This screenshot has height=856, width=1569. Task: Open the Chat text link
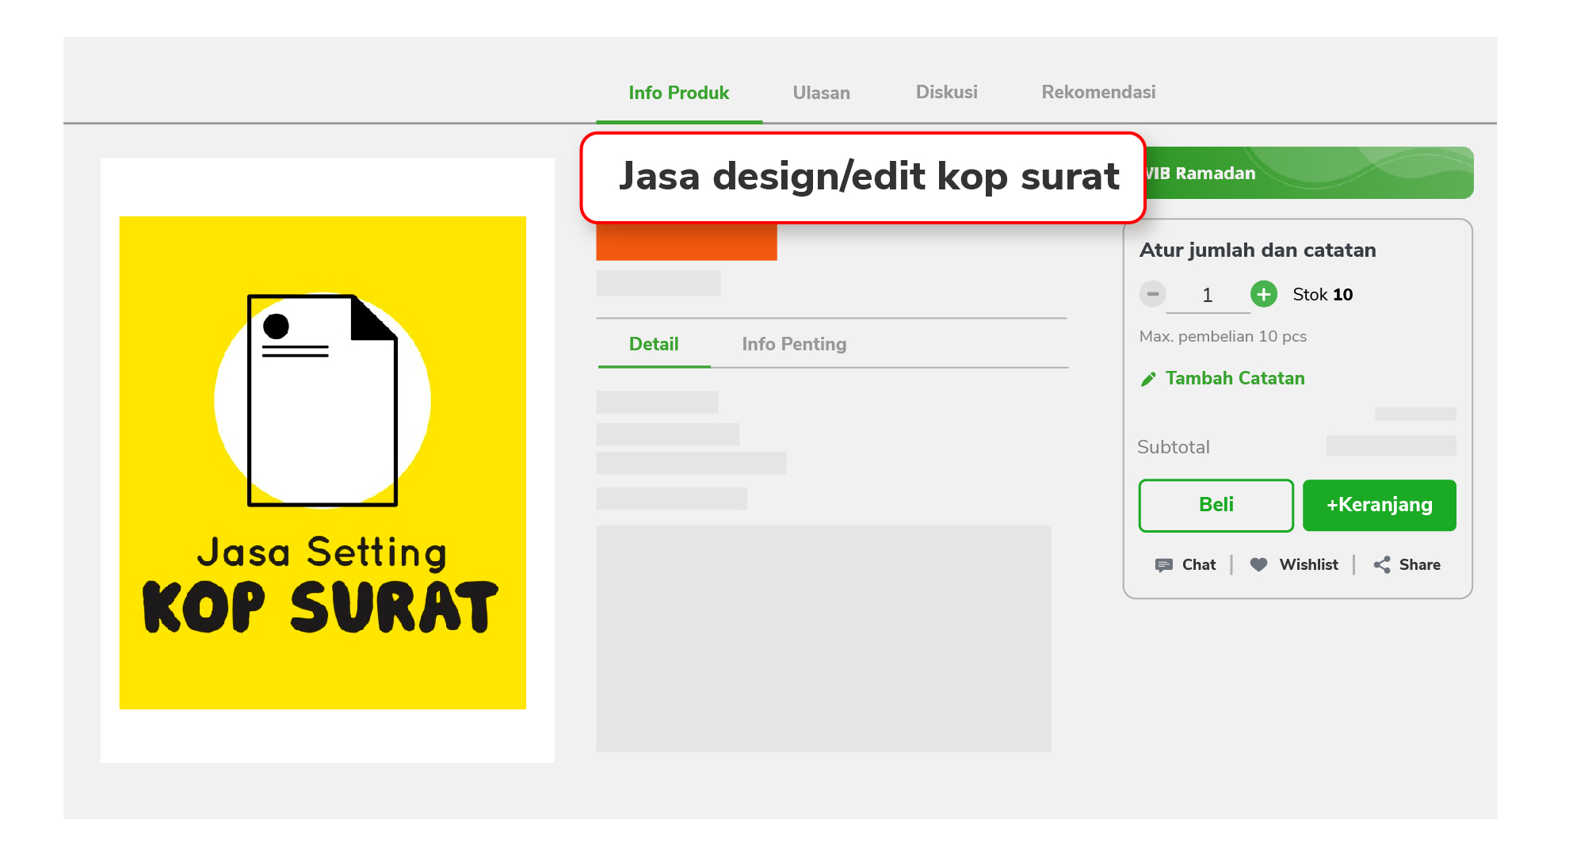[x=1198, y=564]
